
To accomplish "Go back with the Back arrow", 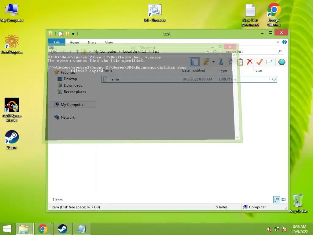I will [54, 51].
